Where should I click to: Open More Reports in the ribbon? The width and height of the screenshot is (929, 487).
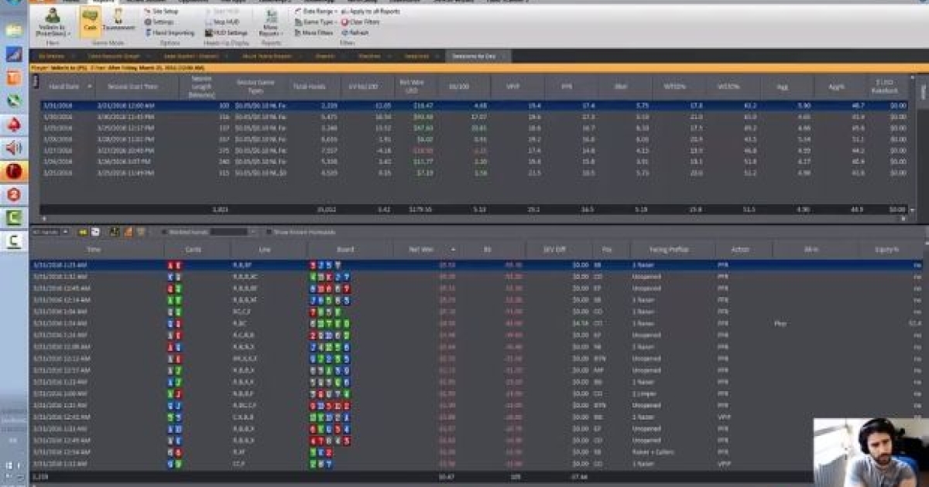(270, 22)
